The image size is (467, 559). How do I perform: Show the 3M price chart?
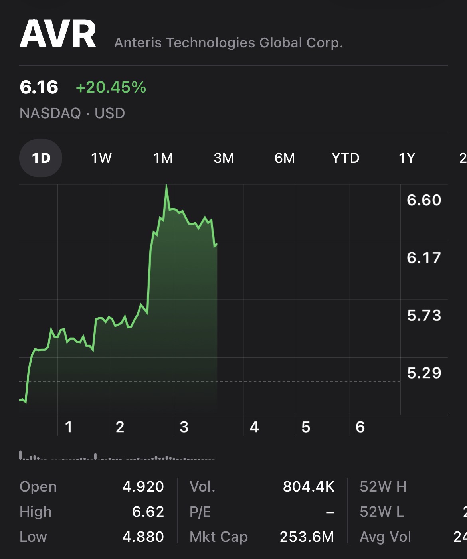coord(224,158)
